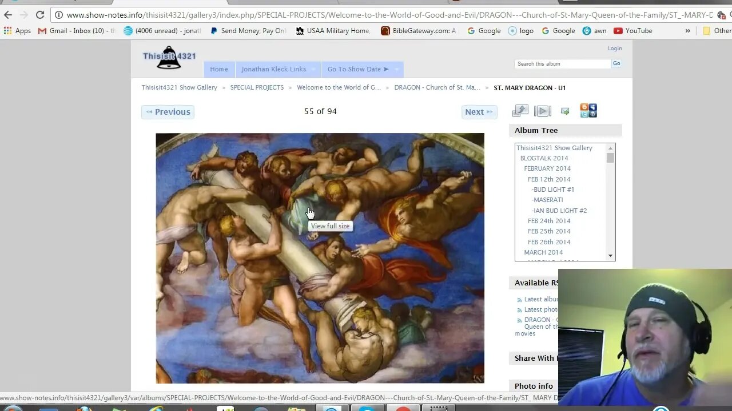
Task: Click '55 of 94' photo counter text
Action: coord(320,111)
